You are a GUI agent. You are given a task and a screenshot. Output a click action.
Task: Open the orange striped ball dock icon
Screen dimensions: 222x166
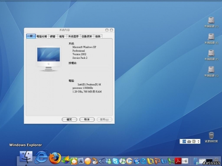[88, 161]
